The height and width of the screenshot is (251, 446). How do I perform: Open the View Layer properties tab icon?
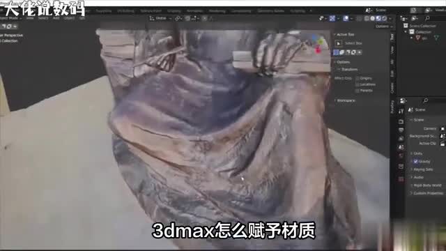click(401, 139)
